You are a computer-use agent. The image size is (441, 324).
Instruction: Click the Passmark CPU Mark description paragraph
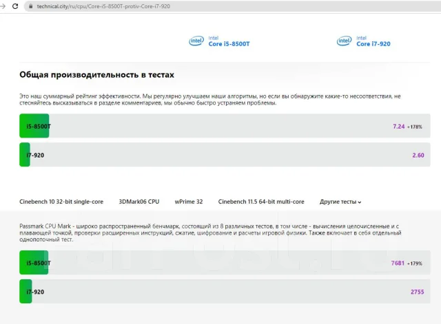[x=210, y=233]
